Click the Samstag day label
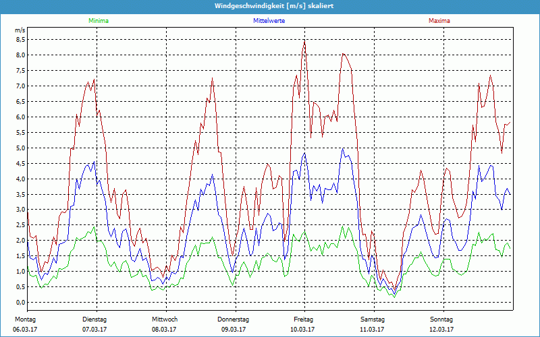This screenshot has height=337, width=540. coord(373,319)
